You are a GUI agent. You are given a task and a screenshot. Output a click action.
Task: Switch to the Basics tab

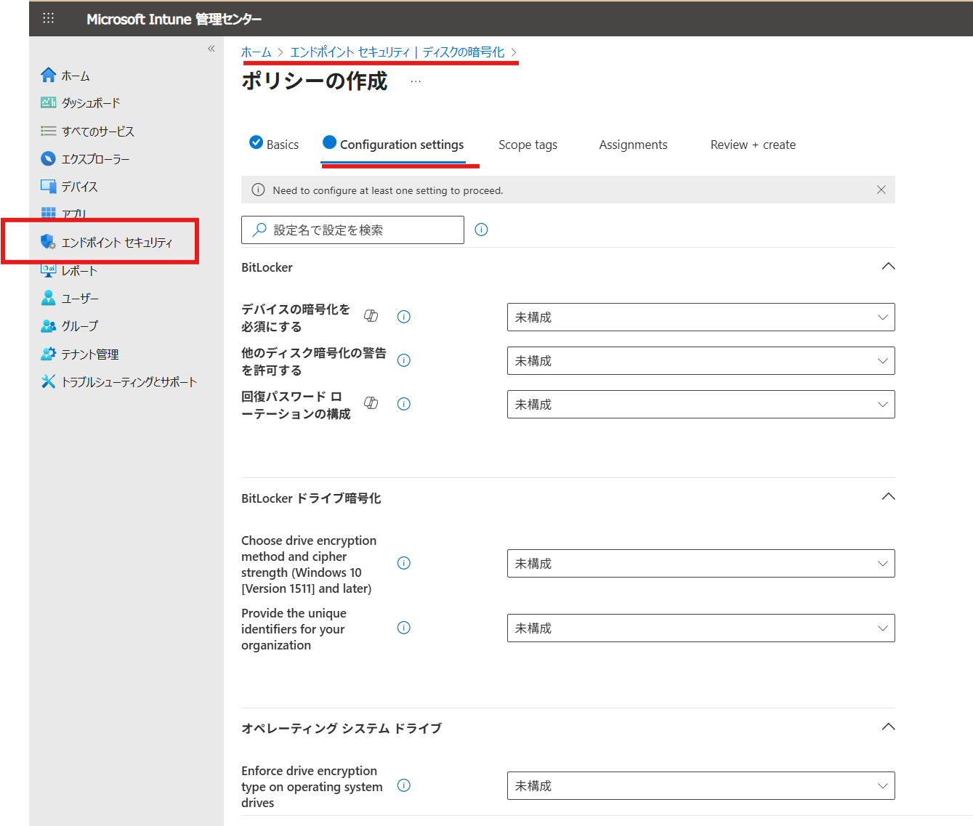[274, 144]
